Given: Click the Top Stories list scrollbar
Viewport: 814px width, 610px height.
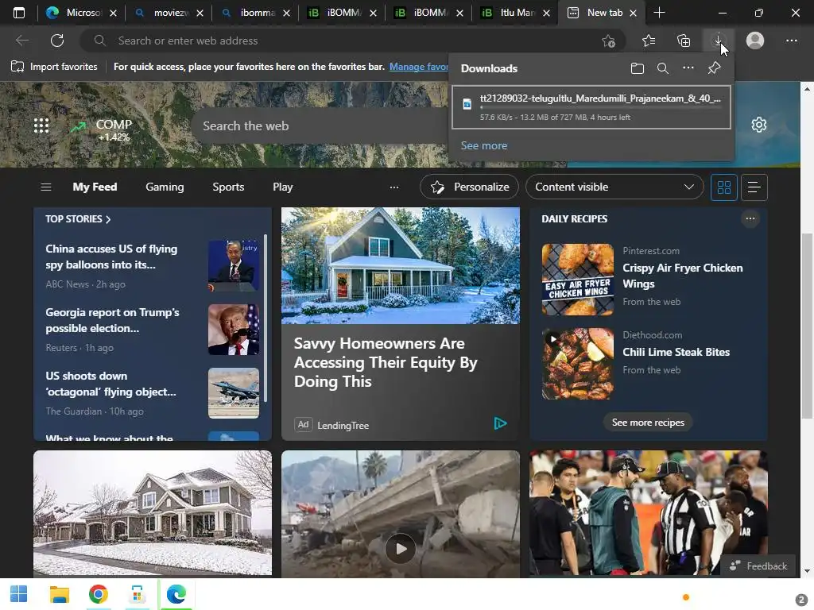Looking at the screenshot, I should coord(266,318).
